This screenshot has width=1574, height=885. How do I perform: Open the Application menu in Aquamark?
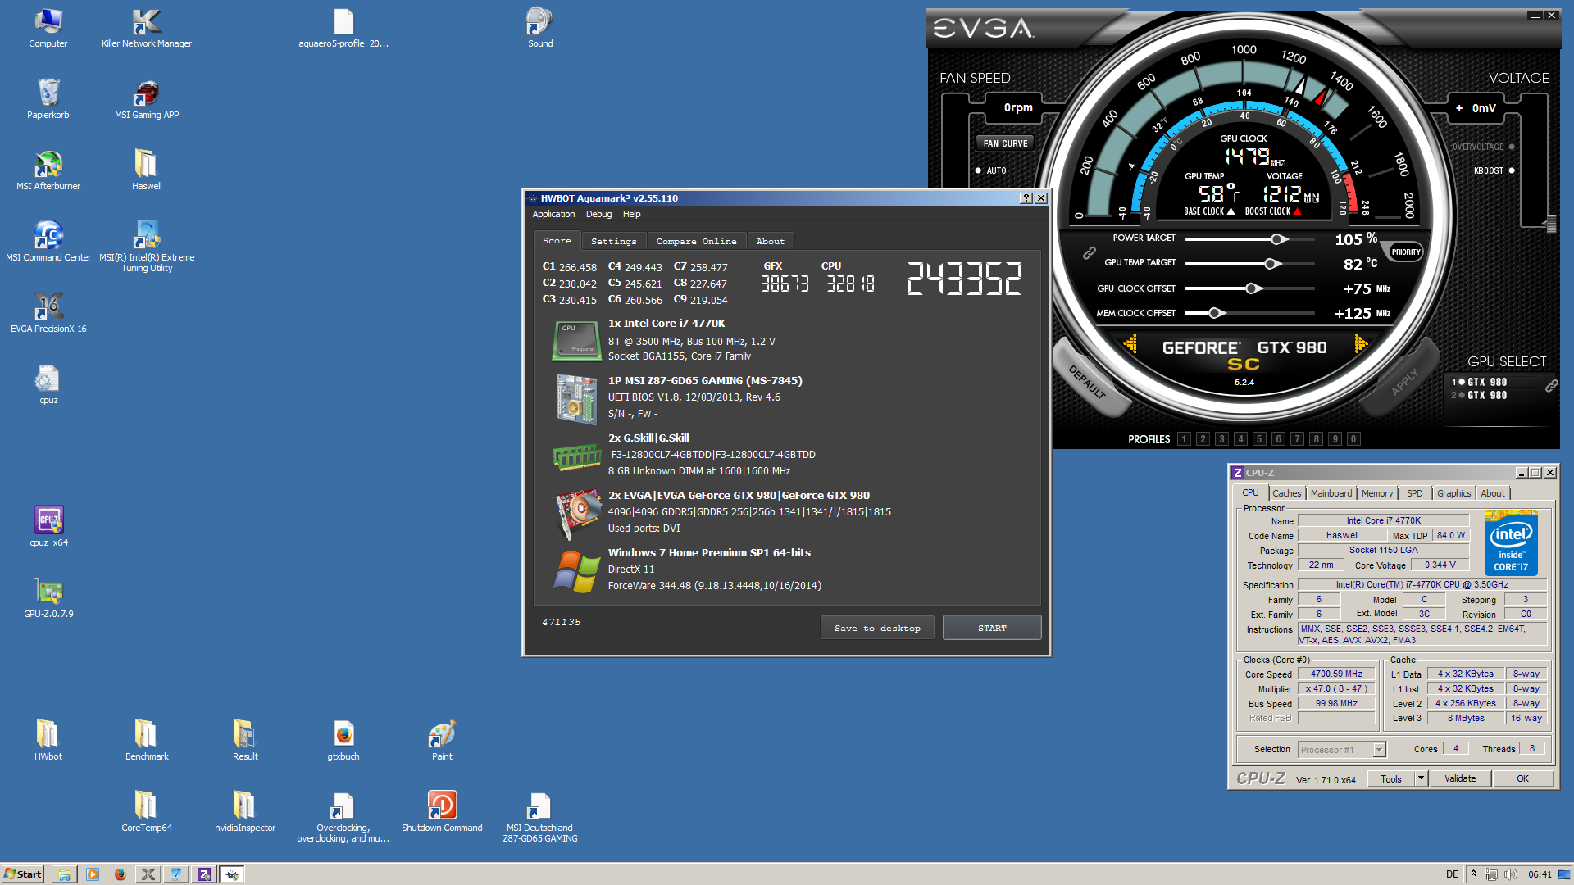553,215
